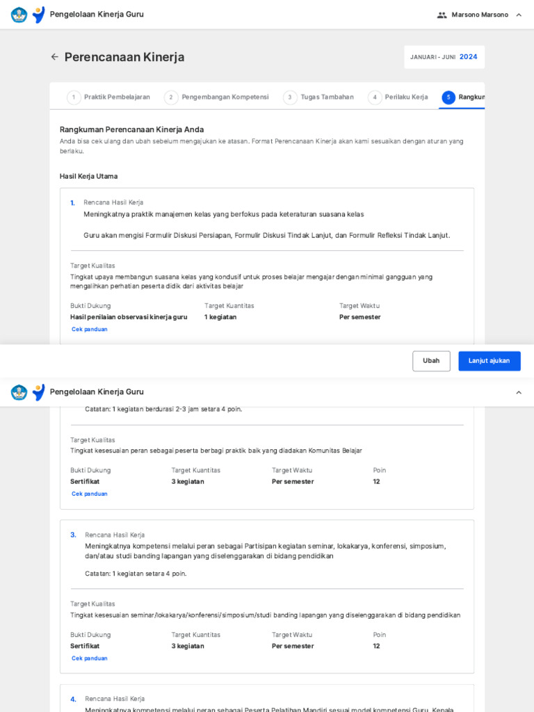Switch to the Praktik Pembelajaran tab
The height and width of the screenshot is (712, 534).
117,97
